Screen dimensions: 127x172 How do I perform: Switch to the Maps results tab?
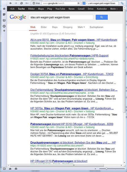(x=55, y=27)
